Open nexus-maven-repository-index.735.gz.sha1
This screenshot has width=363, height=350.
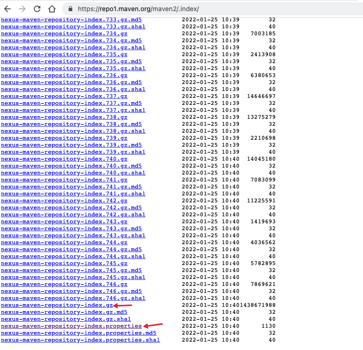(73, 68)
